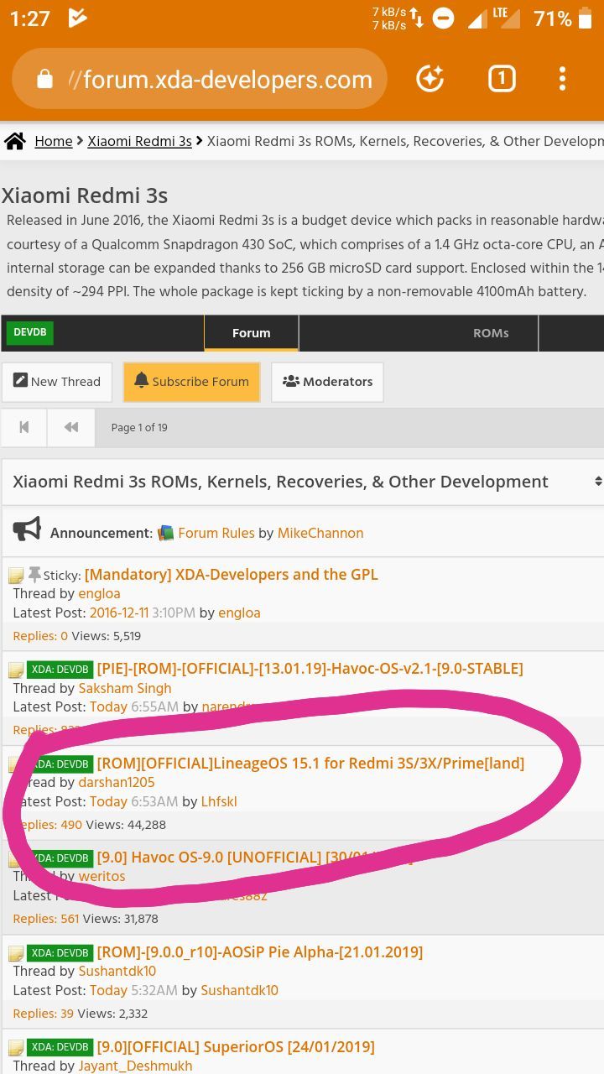Tap the forum.xda-developers.com address bar
Viewport: 604px width, 1074px height.
pyautogui.click(x=200, y=79)
